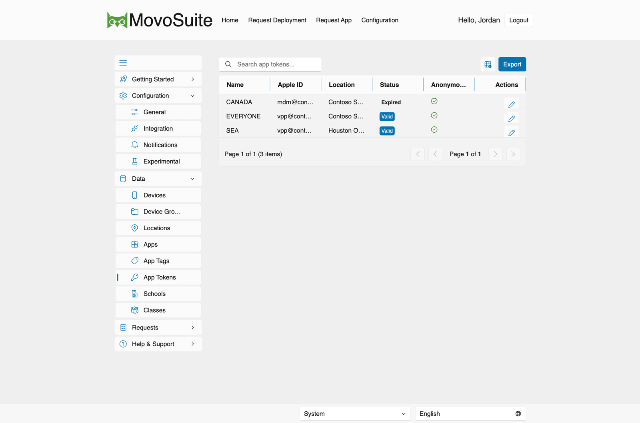The width and height of the screenshot is (640, 423).
Task: Open the System theme dropdown
Action: pyautogui.click(x=355, y=414)
